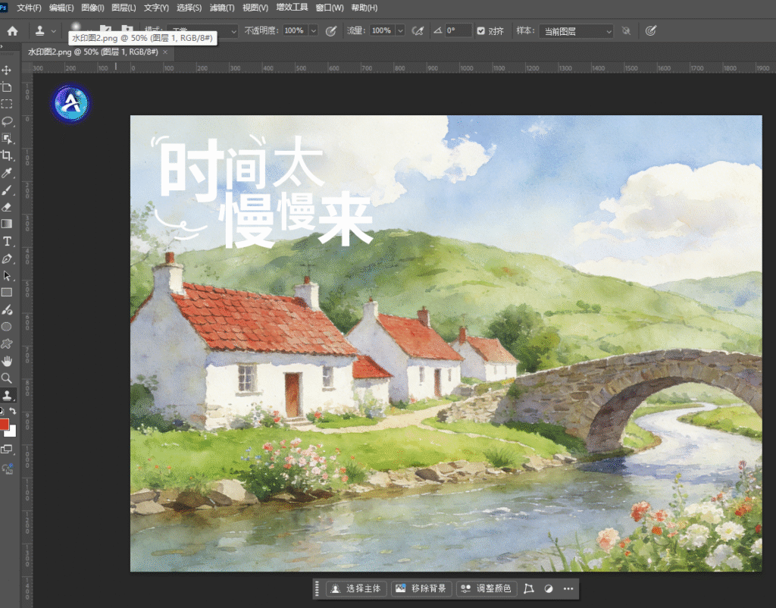
Task: Click the 选择主体 button
Action: coord(357,589)
